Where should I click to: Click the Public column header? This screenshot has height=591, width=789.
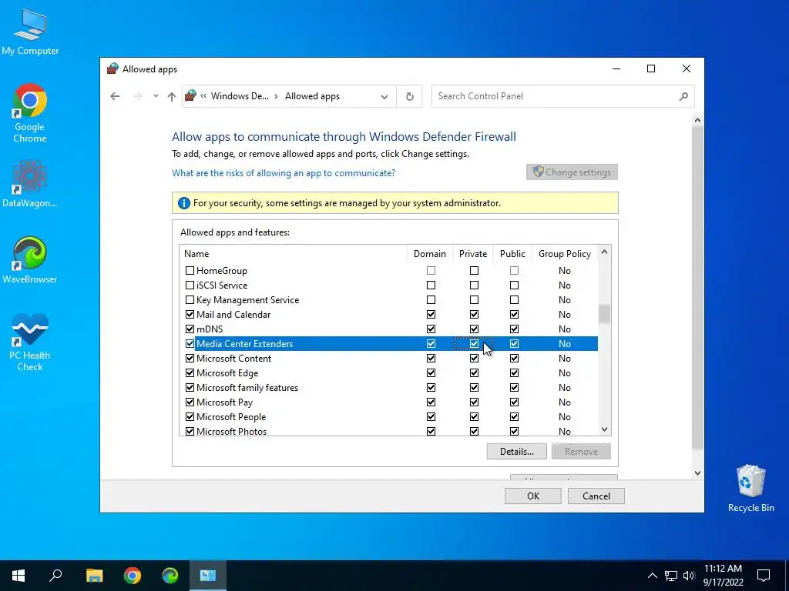coord(512,254)
